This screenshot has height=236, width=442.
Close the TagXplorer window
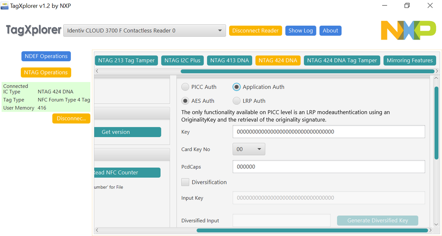tap(430, 6)
